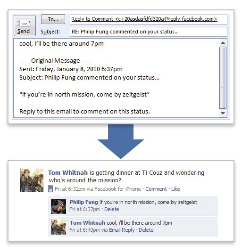Screen dimensions: 242x252
Task: Open Tom Whitnah's name in comment
Action: coord(87,223)
